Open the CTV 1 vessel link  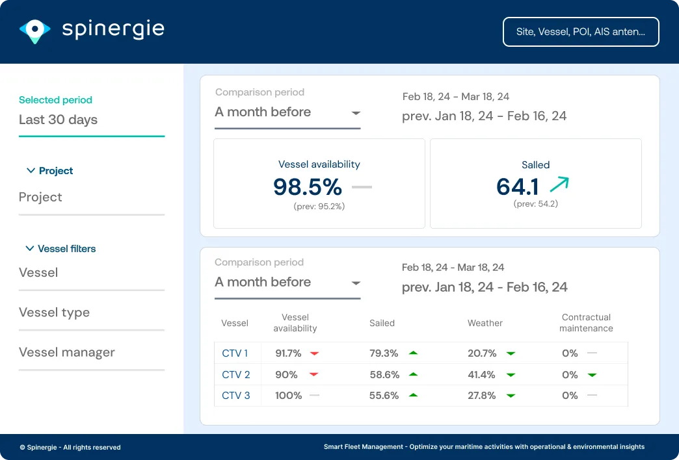pos(235,353)
